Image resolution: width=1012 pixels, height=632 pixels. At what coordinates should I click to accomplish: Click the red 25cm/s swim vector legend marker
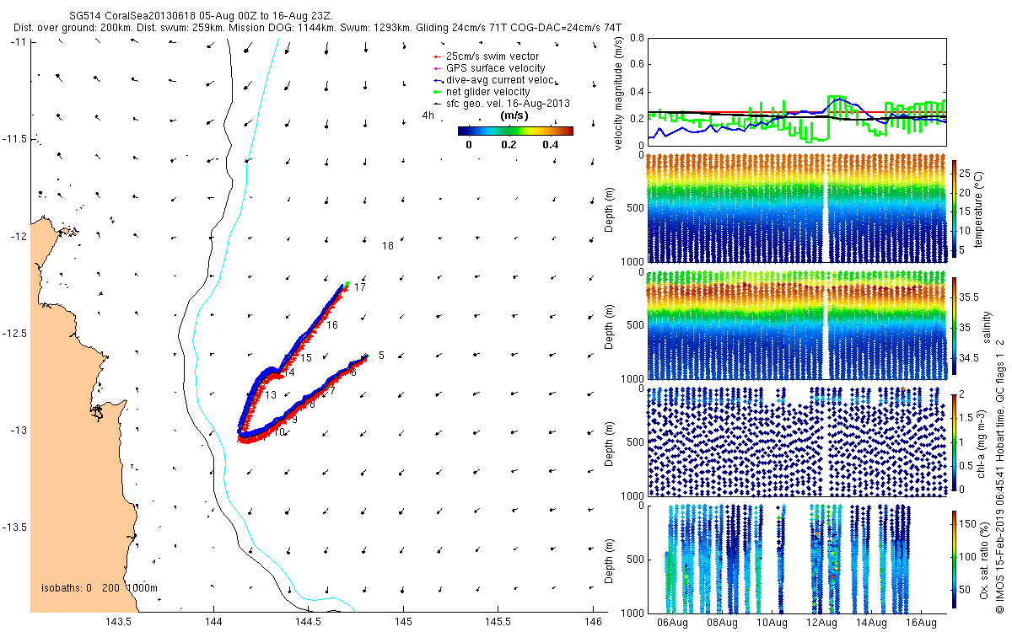436,56
